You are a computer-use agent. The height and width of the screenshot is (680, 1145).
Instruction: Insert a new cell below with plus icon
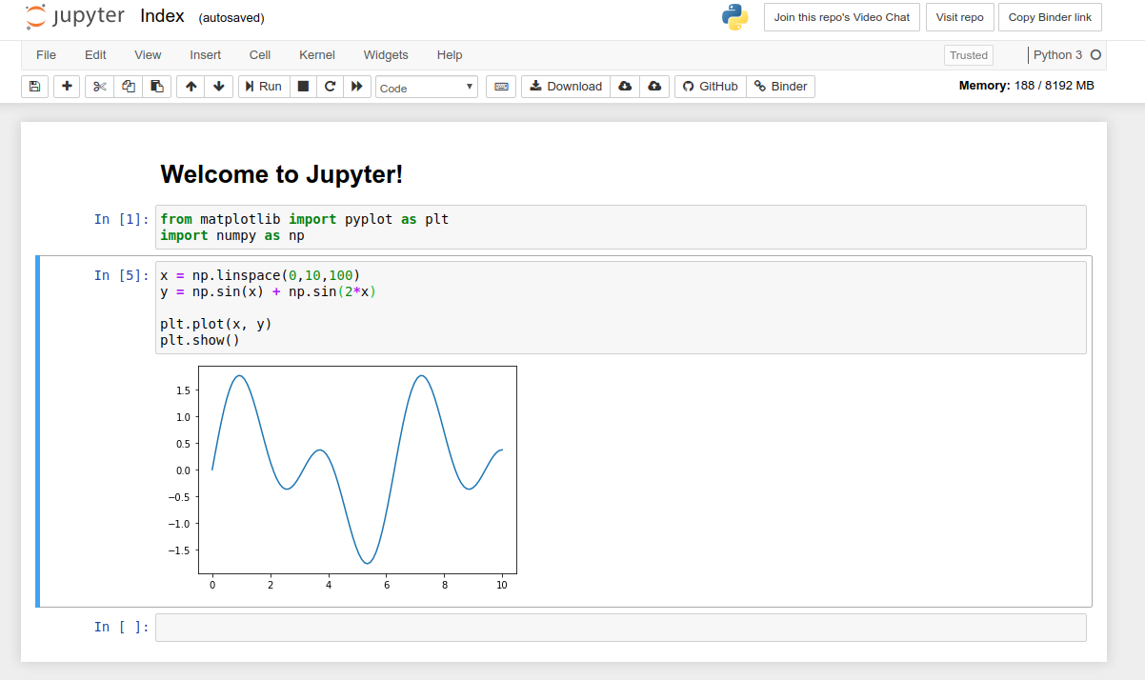[66, 86]
